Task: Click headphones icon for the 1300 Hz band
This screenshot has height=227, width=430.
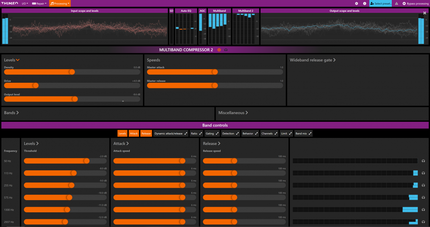Action: pos(423,210)
